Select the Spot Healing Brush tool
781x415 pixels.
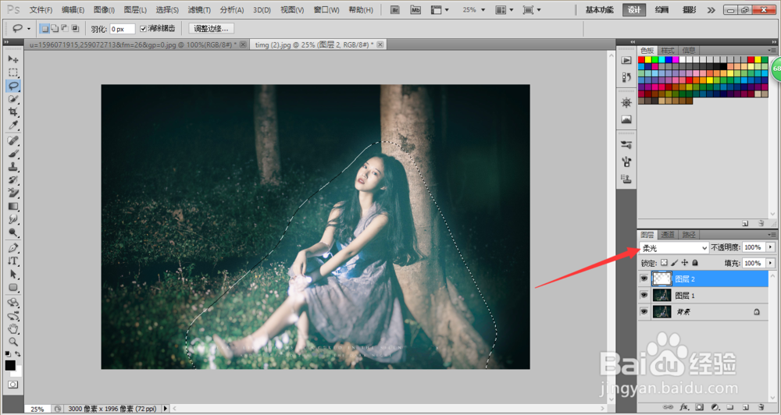click(13, 141)
